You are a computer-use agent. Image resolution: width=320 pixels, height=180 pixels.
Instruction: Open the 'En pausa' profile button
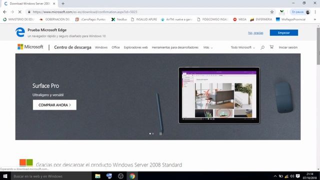300,12
